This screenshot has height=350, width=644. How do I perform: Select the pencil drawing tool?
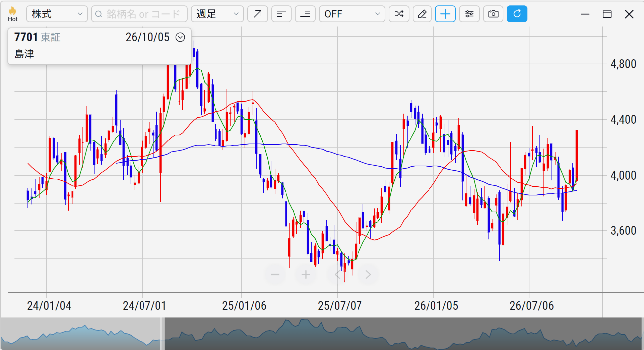(x=422, y=14)
